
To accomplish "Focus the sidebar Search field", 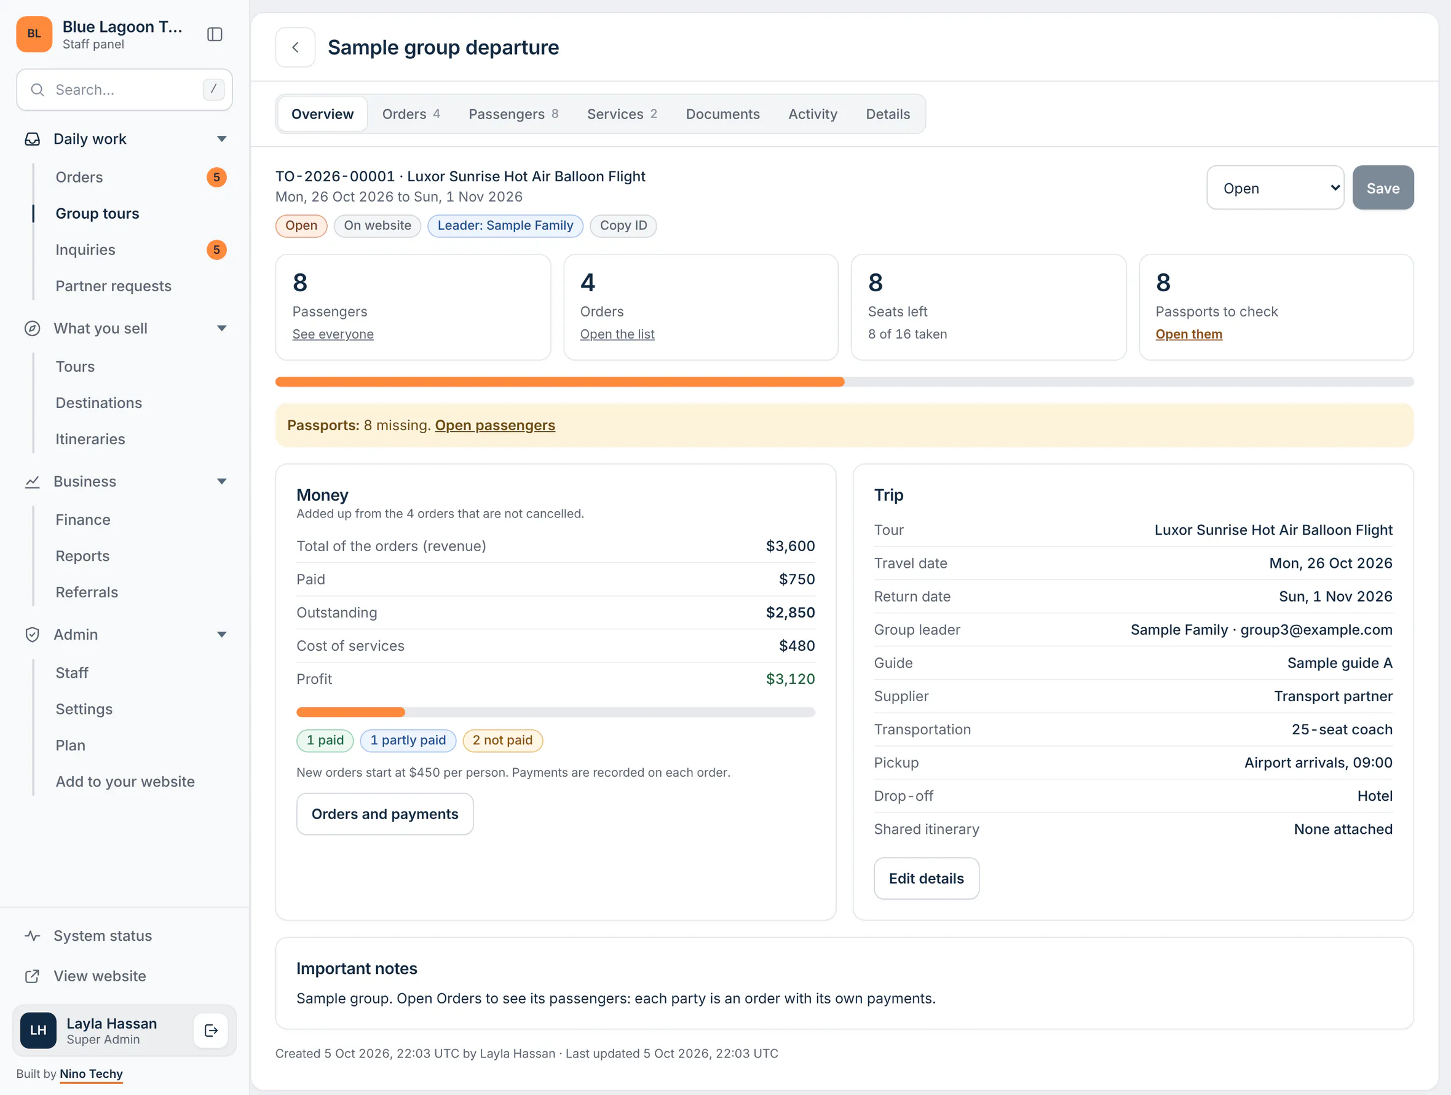I will point(125,90).
